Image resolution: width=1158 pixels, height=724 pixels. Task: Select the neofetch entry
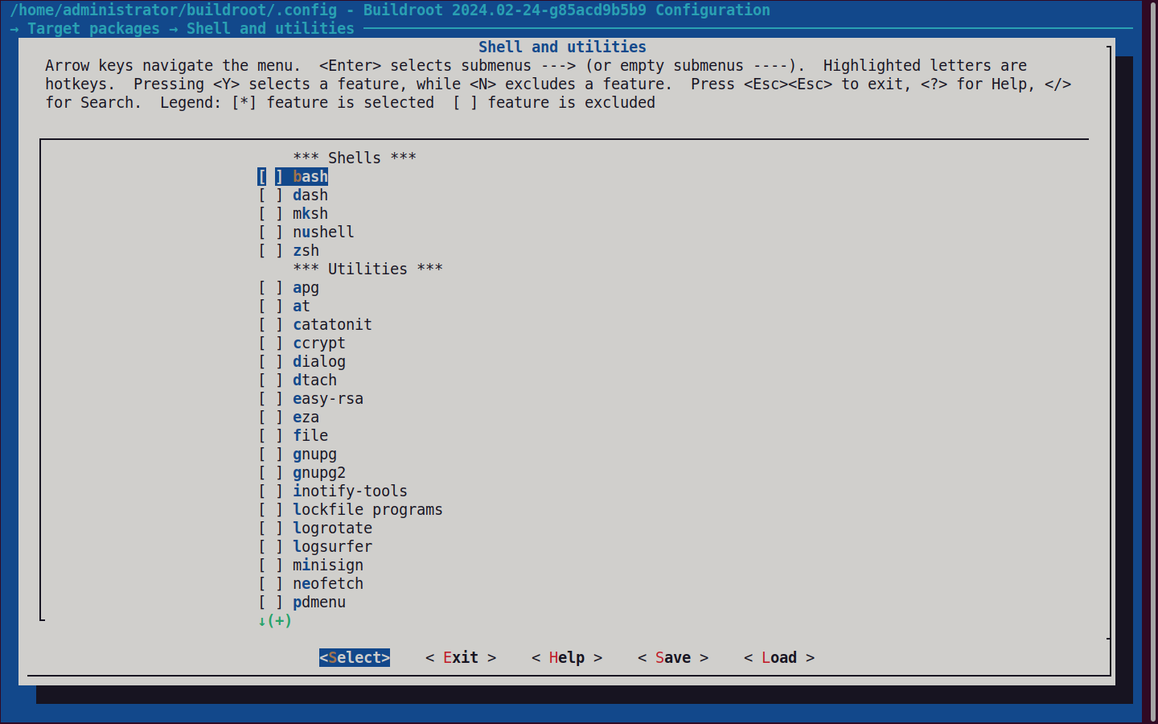[328, 584]
